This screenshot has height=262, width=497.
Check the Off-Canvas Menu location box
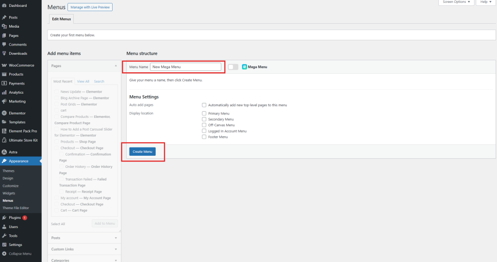204,125
